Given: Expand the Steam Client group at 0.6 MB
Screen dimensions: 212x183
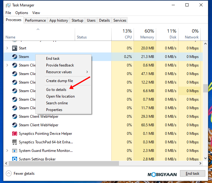Looking at the screenshot, I should (7, 65).
